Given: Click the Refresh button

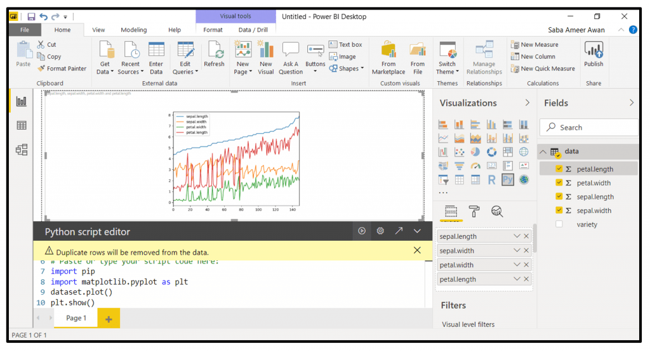Looking at the screenshot, I should click(215, 54).
